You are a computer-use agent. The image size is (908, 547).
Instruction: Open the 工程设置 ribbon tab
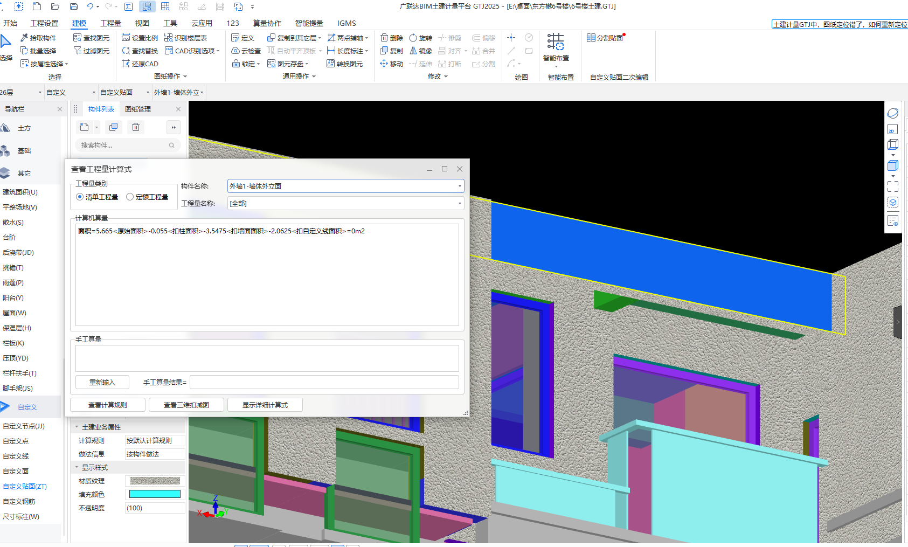pos(44,23)
